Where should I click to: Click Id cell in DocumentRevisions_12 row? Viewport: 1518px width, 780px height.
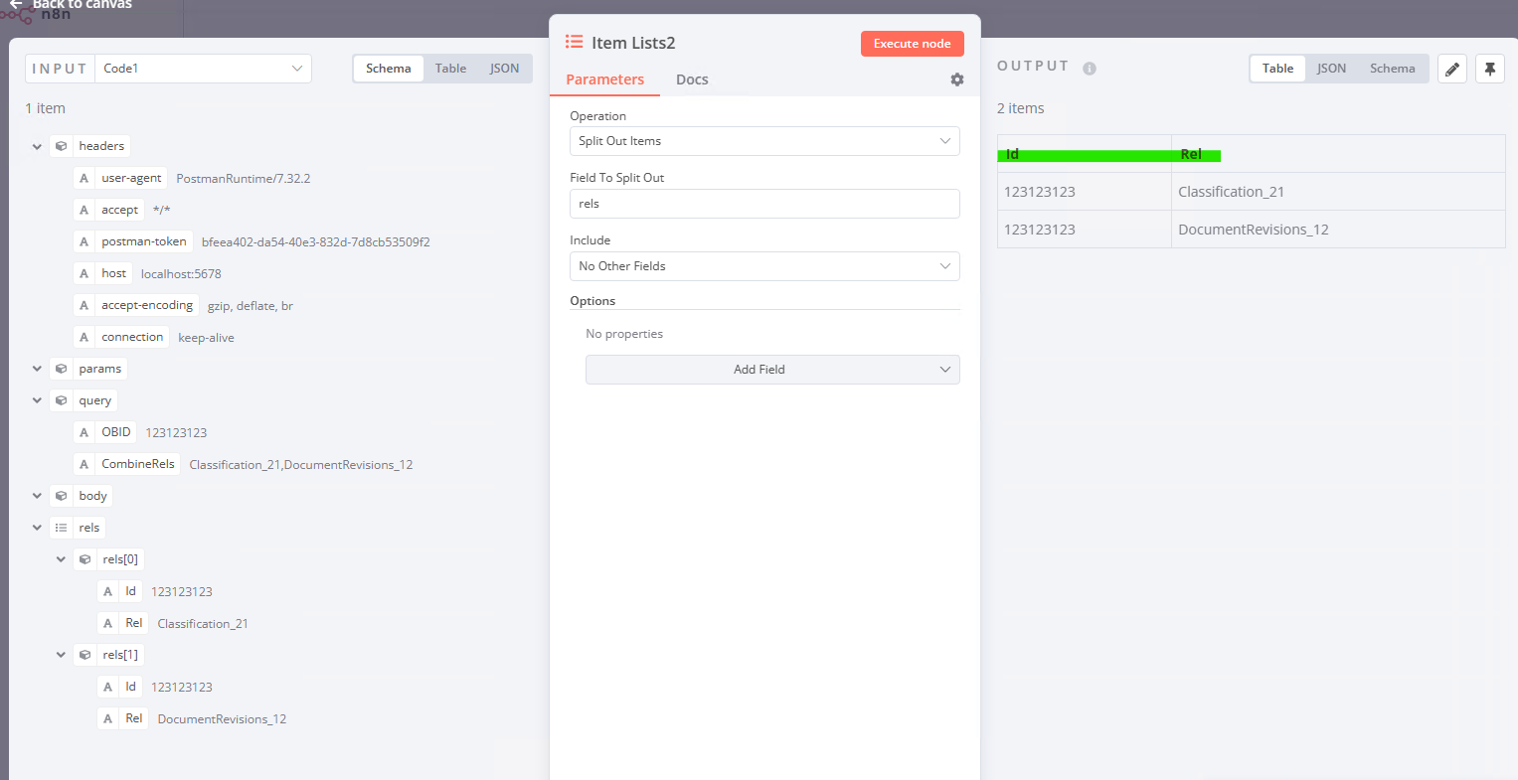1085,230
